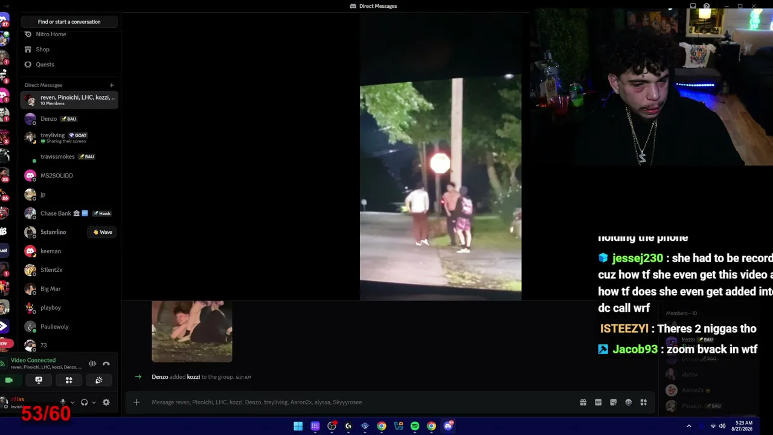Click the GOAT tag beside treyliving

pos(78,135)
